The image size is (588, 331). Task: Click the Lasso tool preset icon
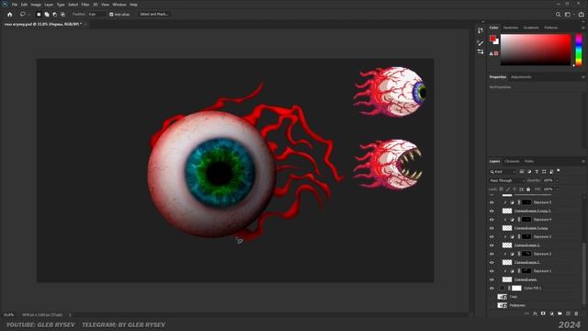coord(22,15)
